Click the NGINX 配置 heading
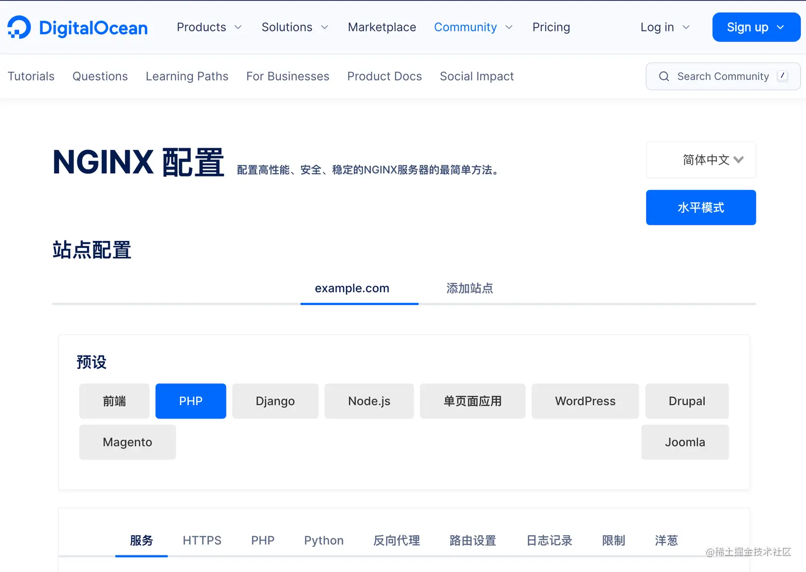The width and height of the screenshot is (806, 572). pyautogui.click(x=139, y=163)
